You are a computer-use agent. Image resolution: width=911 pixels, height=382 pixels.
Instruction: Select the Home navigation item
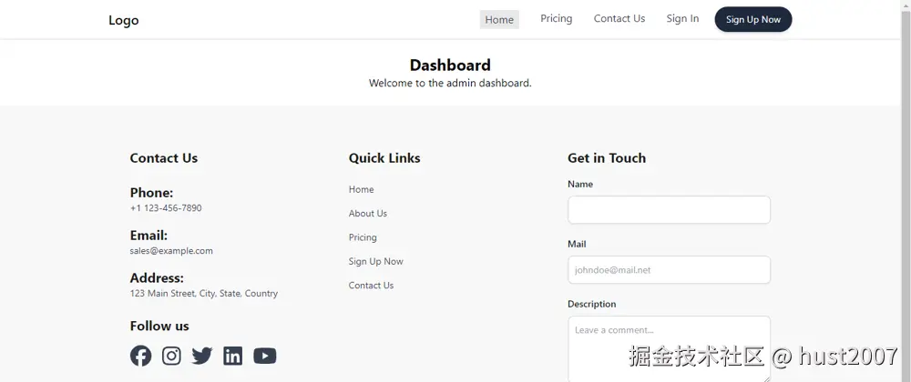499,20
